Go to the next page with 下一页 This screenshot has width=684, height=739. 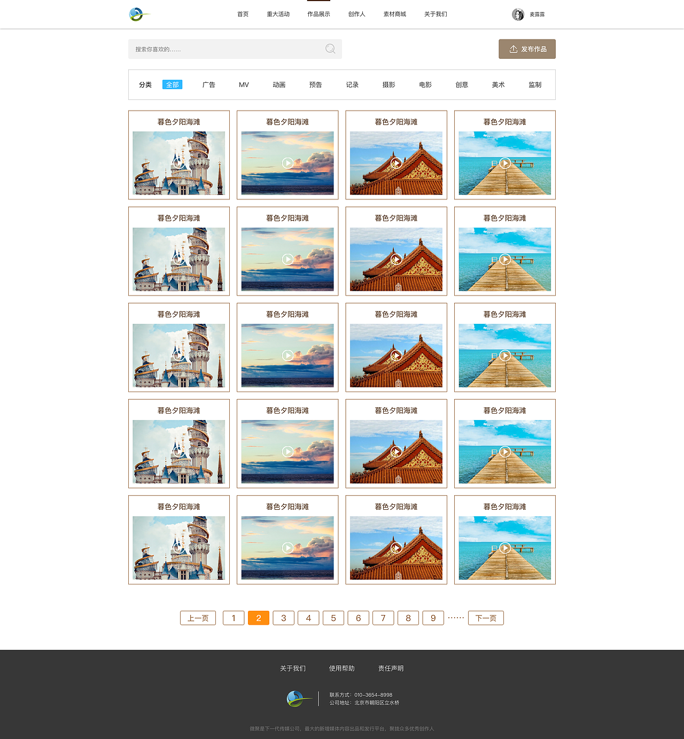click(x=486, y=618)
